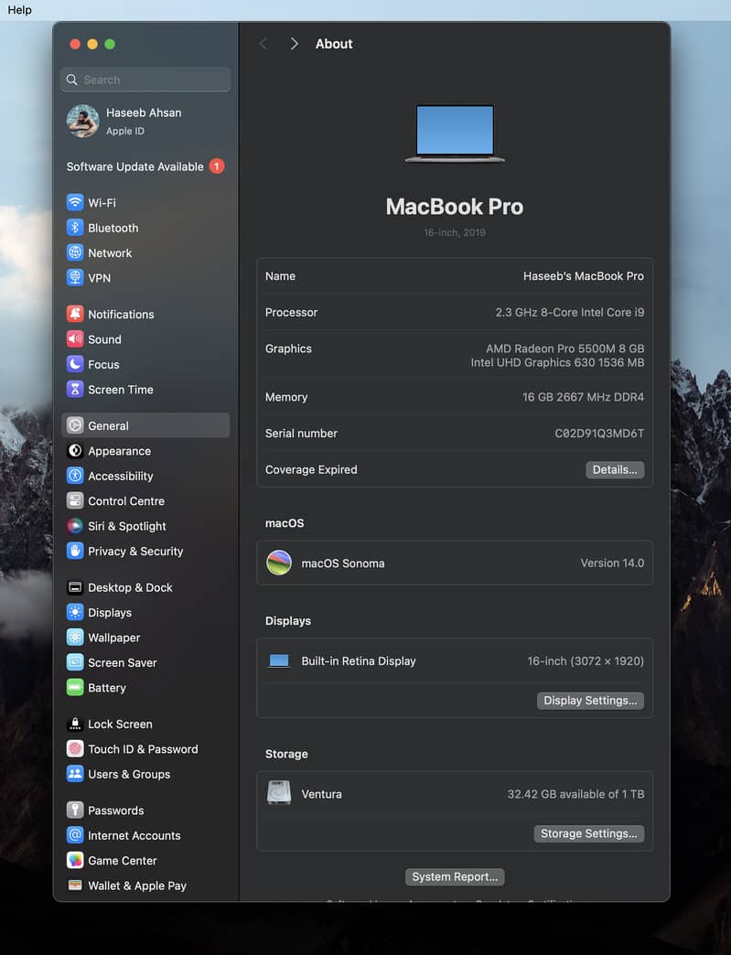This screenshot has height=955, width=731.
Task: Open Wi-Fi settings in sidebar
Action: (102, 203)
